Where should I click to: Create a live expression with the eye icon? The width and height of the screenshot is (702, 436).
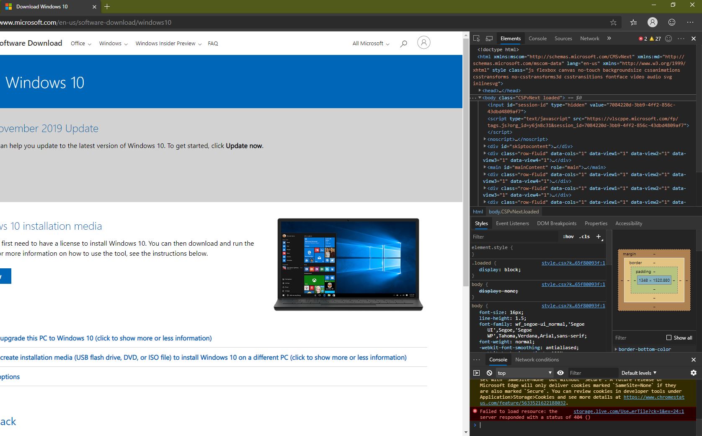pos(560,373)
